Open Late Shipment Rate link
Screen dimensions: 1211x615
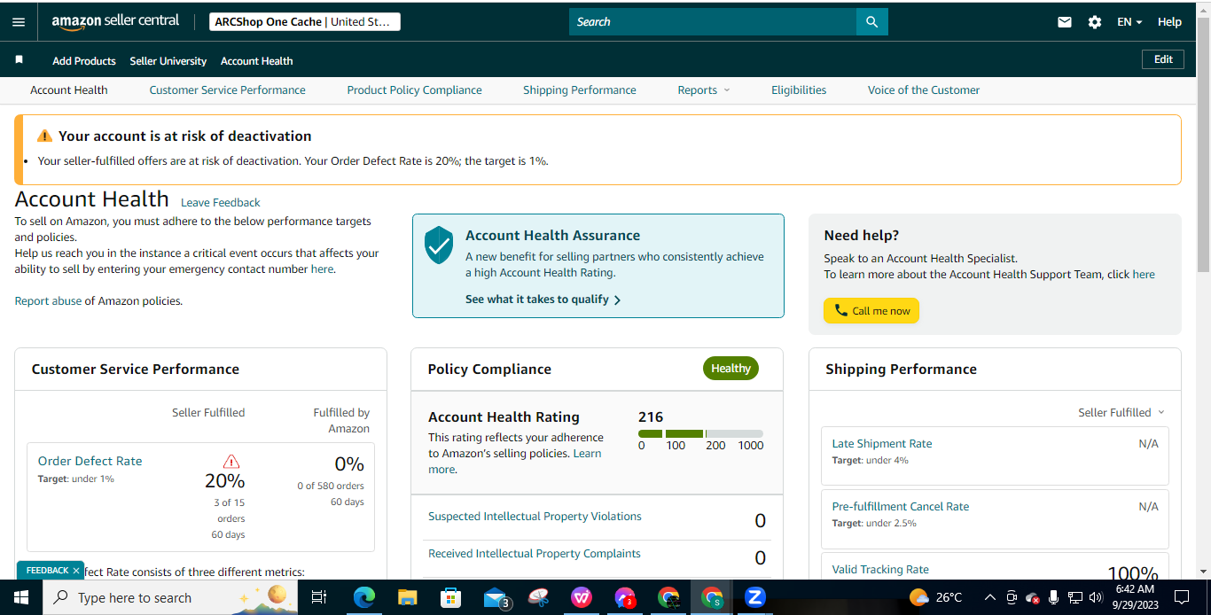click(882, 444)
